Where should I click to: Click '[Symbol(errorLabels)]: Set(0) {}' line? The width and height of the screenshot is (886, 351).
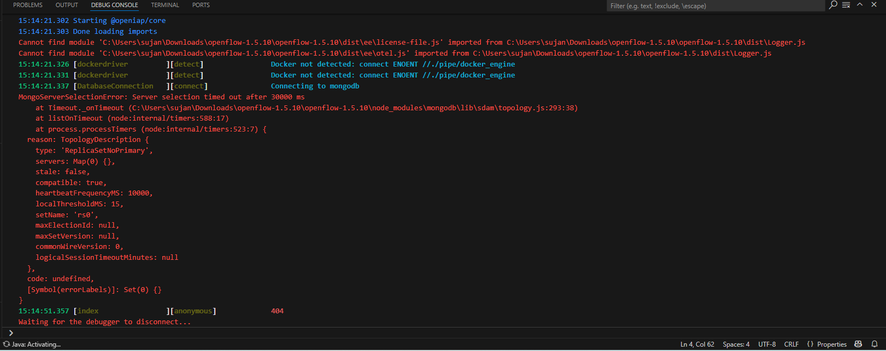click(94, 290)
